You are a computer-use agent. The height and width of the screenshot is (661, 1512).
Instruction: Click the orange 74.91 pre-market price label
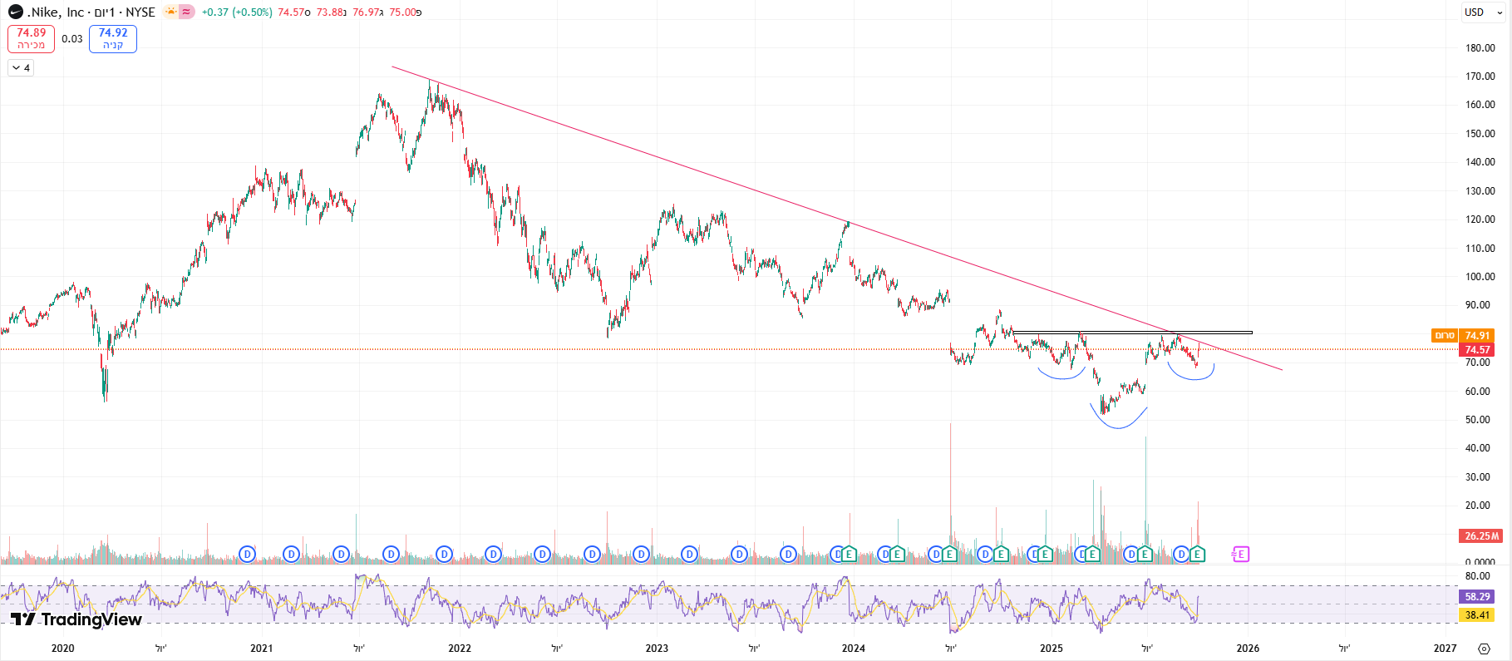pos(1476,336)
